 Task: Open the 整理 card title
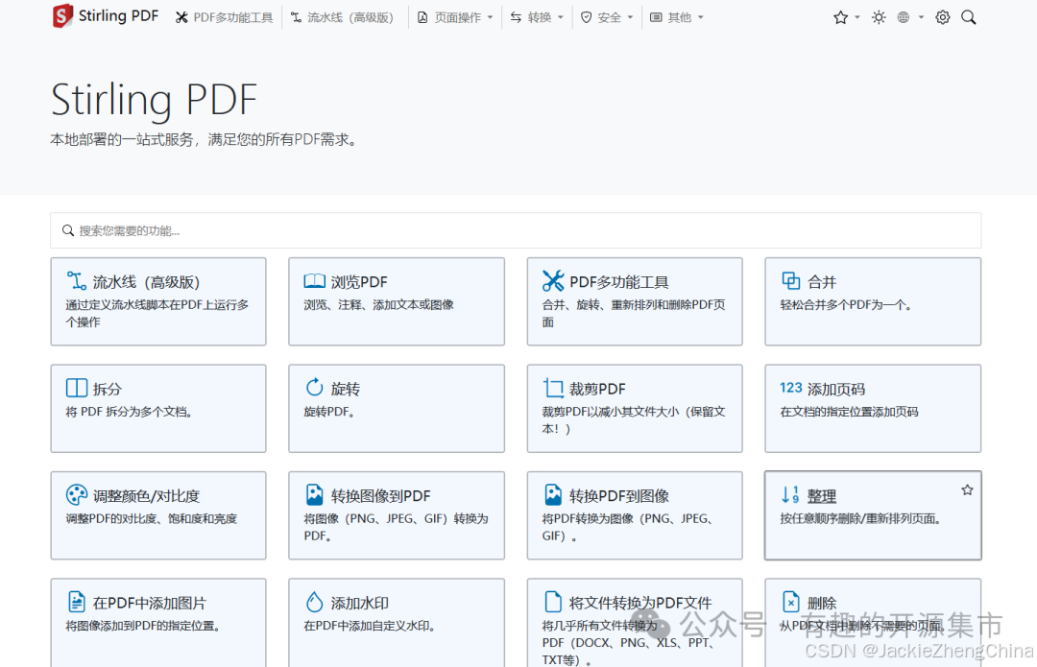(822, 496)
